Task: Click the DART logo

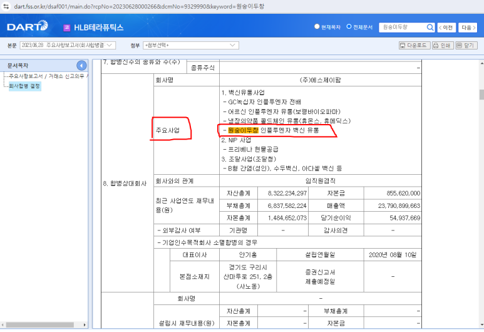Action: [27, 27]
